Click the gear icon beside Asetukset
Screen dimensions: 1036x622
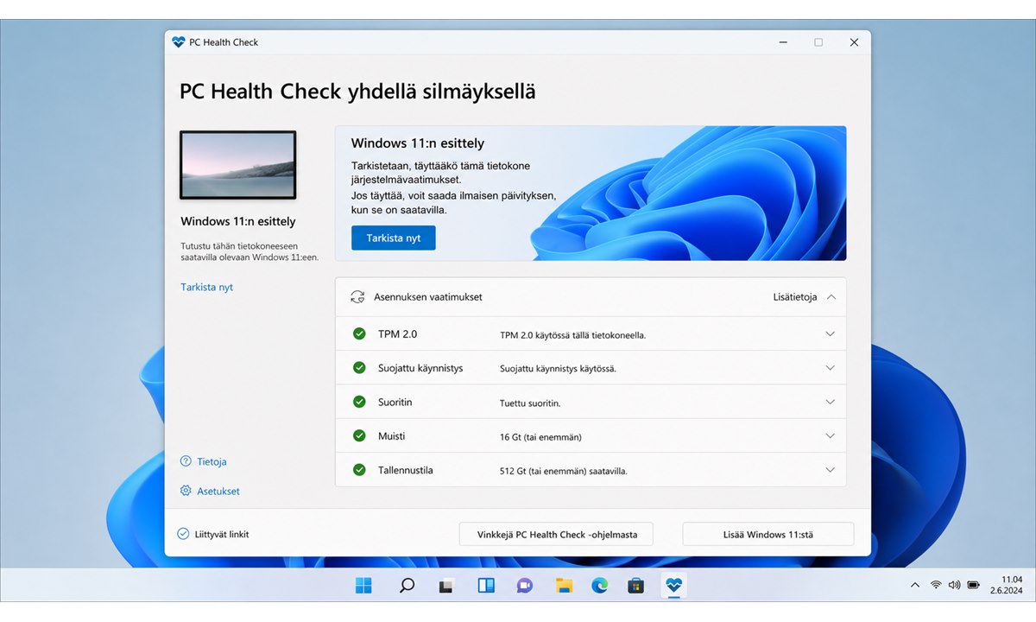tap(186, 491)
